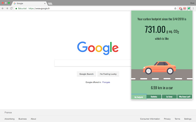Go back with the browser back arrow
The width and height of the screenshot is (196, 122).
[x=3, y=8]
